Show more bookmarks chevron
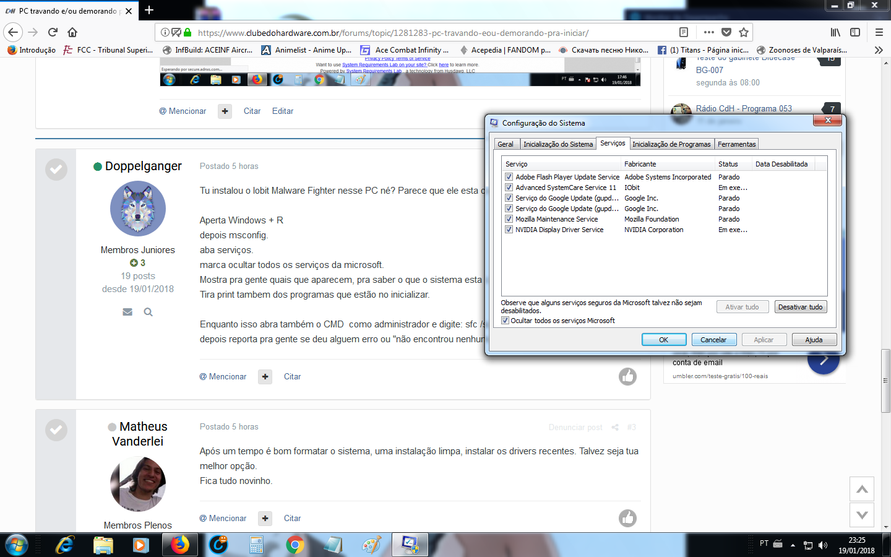891x557 pixels. pos(879,50)
